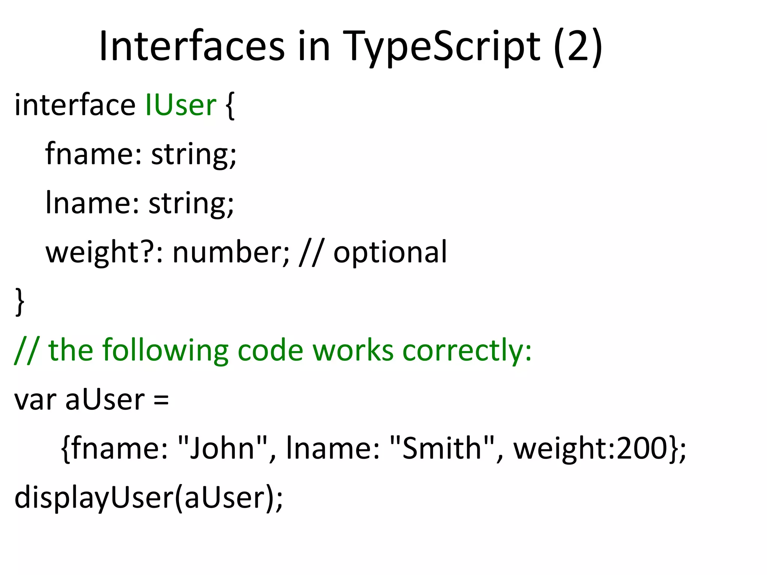This screenshot has height=575, width=767.
Task: Select the line "lname: string;"
Action: (x=140, y=203)
